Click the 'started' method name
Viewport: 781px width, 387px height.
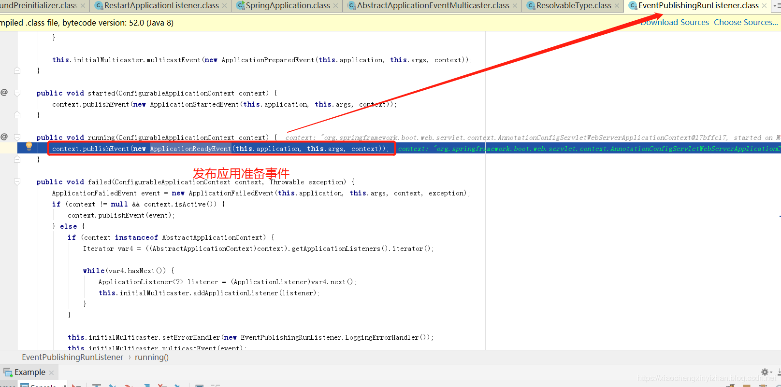coord(101,93)
